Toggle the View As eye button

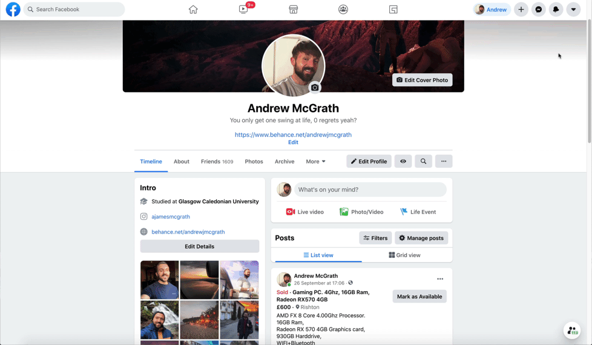(403, 162)
